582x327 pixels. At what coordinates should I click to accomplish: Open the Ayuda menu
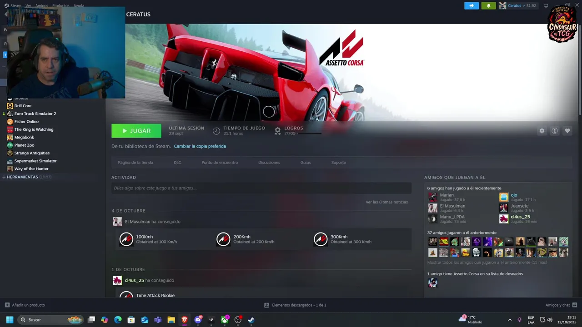click(79, 5)
